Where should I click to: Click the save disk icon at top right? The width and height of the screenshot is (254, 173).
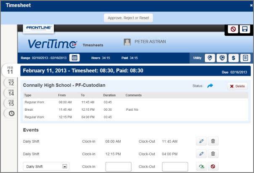[244, 29]
